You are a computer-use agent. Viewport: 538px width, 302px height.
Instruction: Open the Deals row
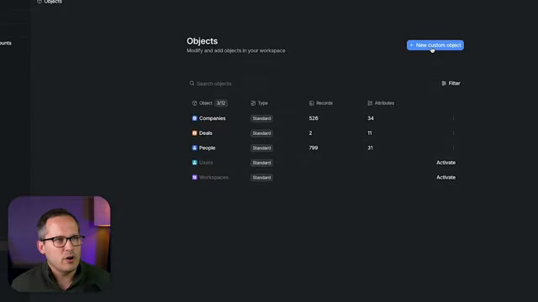[x=325, y=133]
